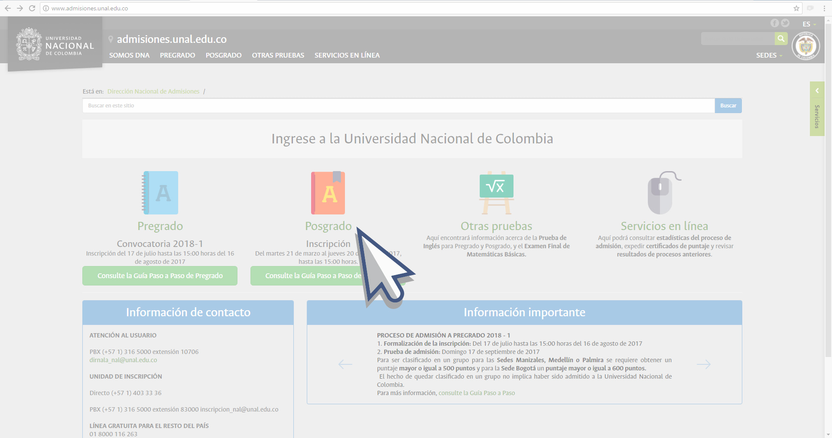The width and height of the screenshot is (832, 438).
Task: Open the Pregrado heading link
Action: point(160,226)
